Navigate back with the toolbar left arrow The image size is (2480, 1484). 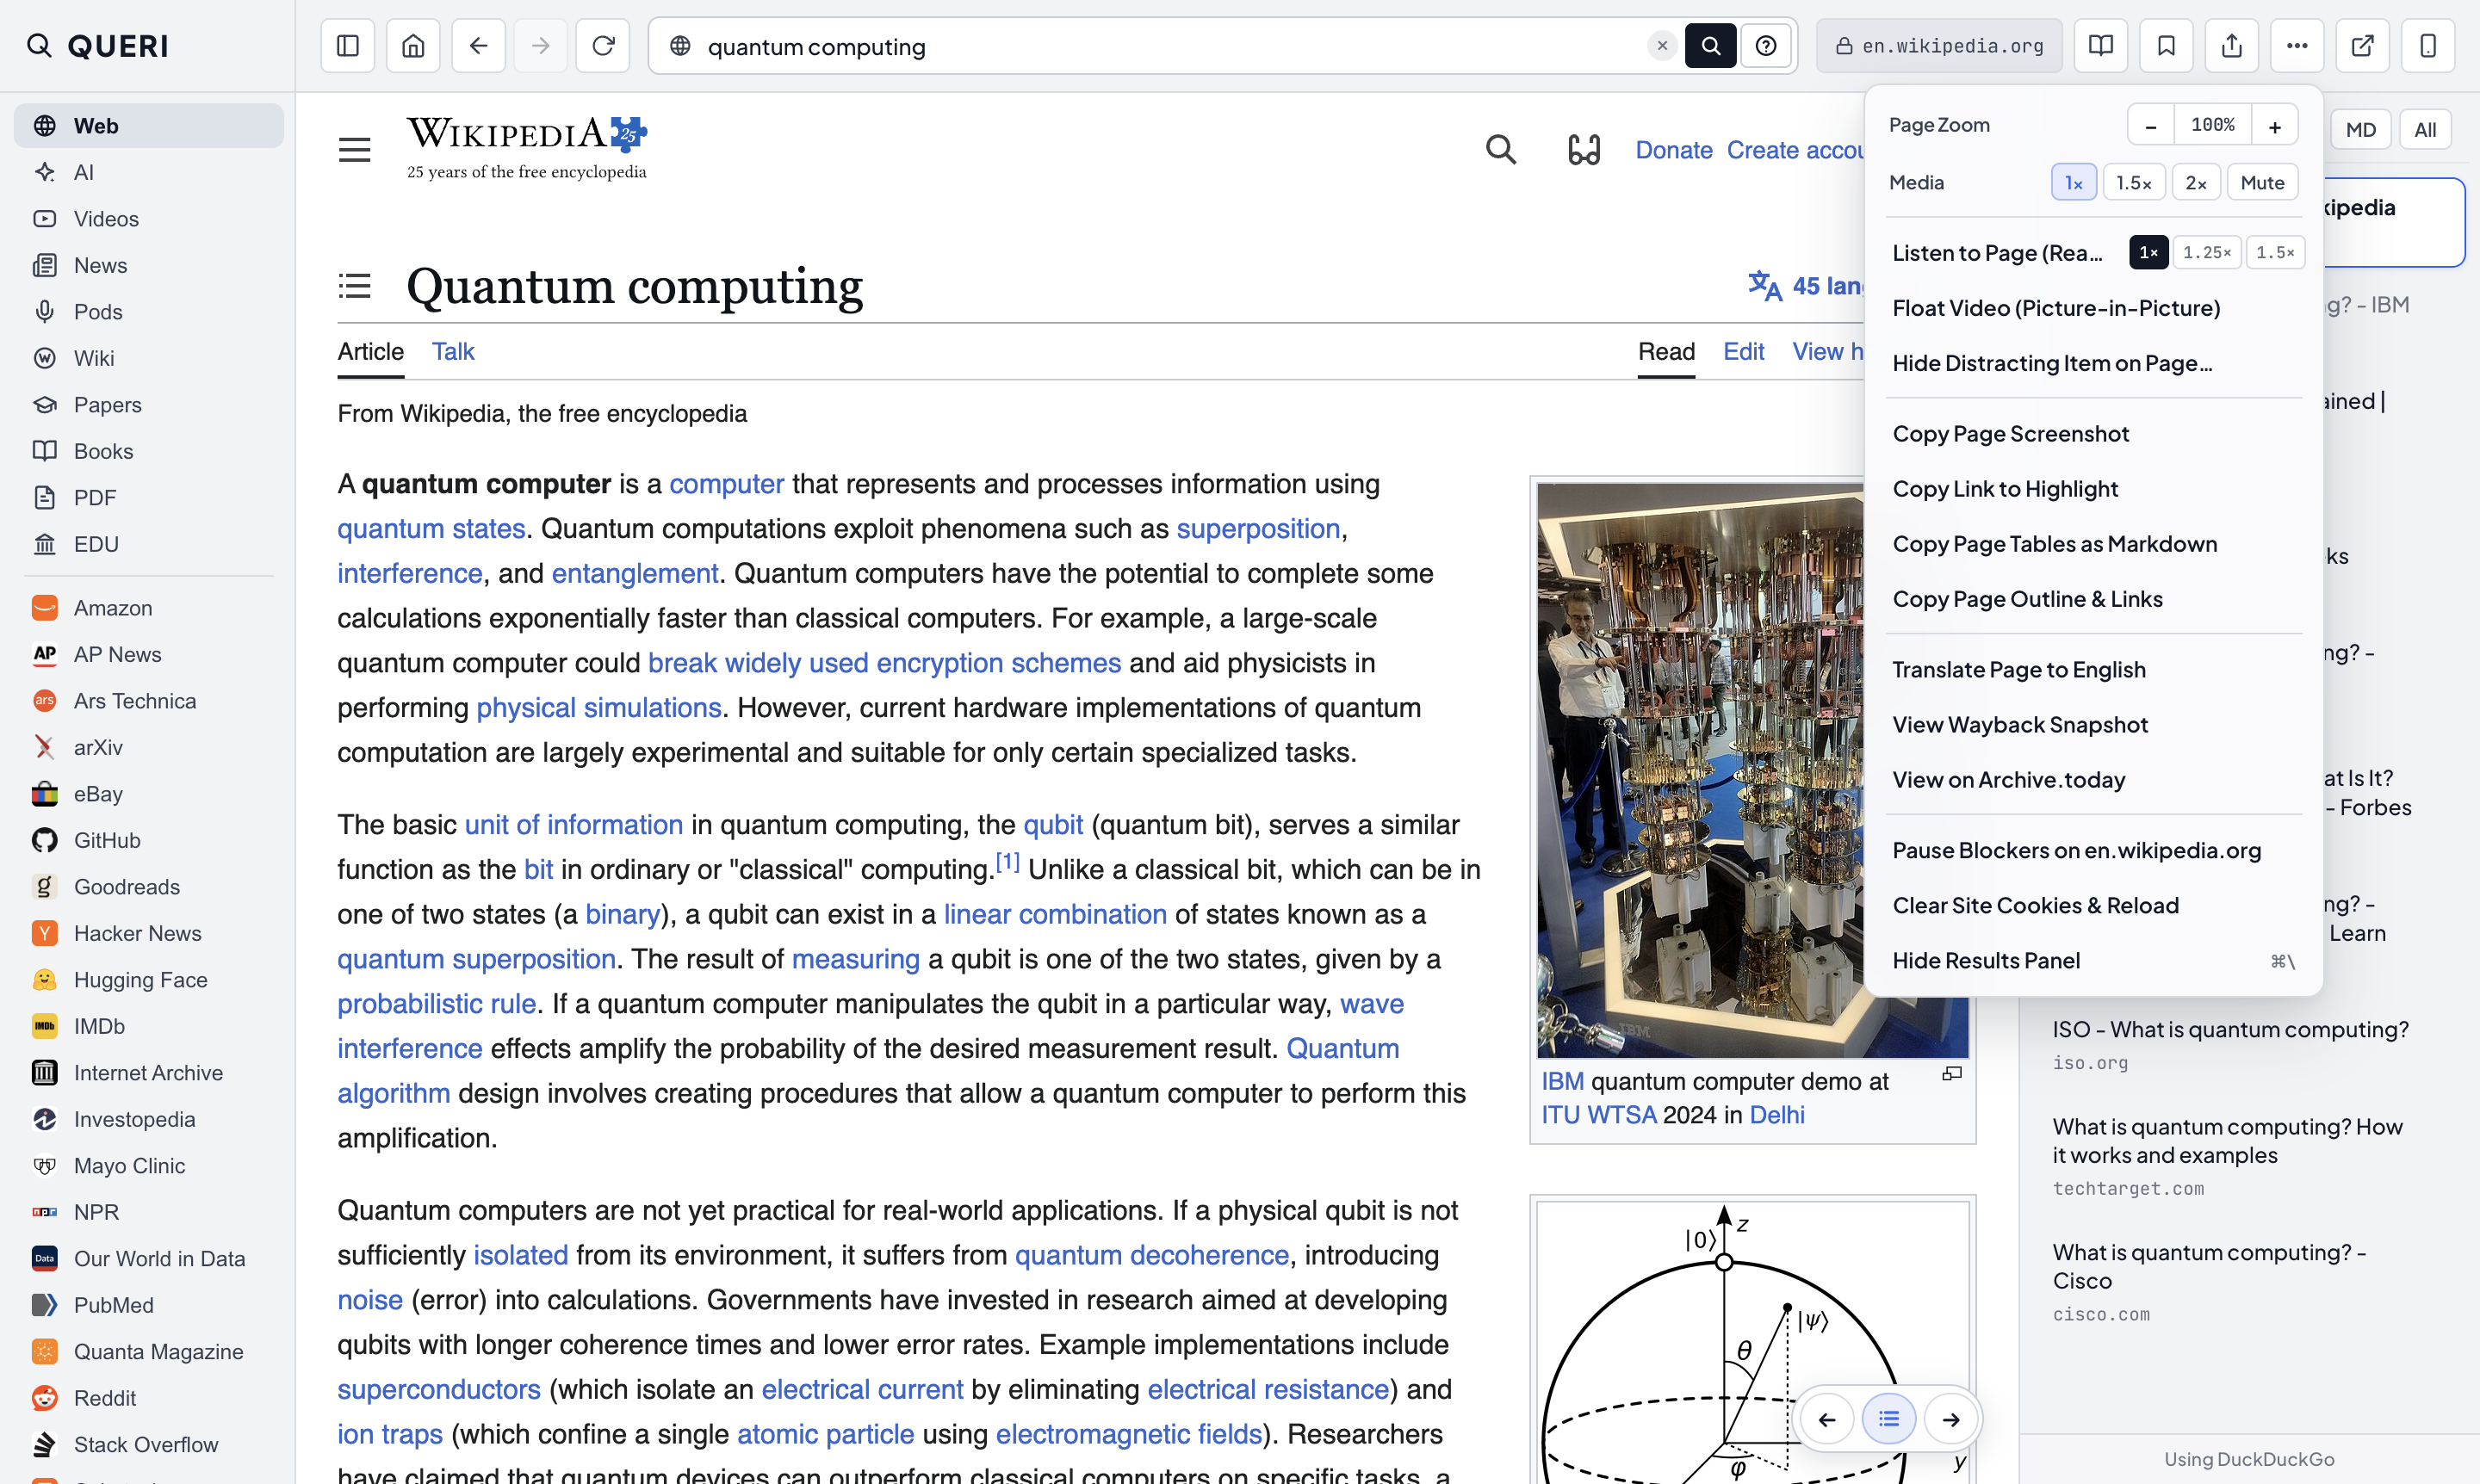tap(478, 46)
